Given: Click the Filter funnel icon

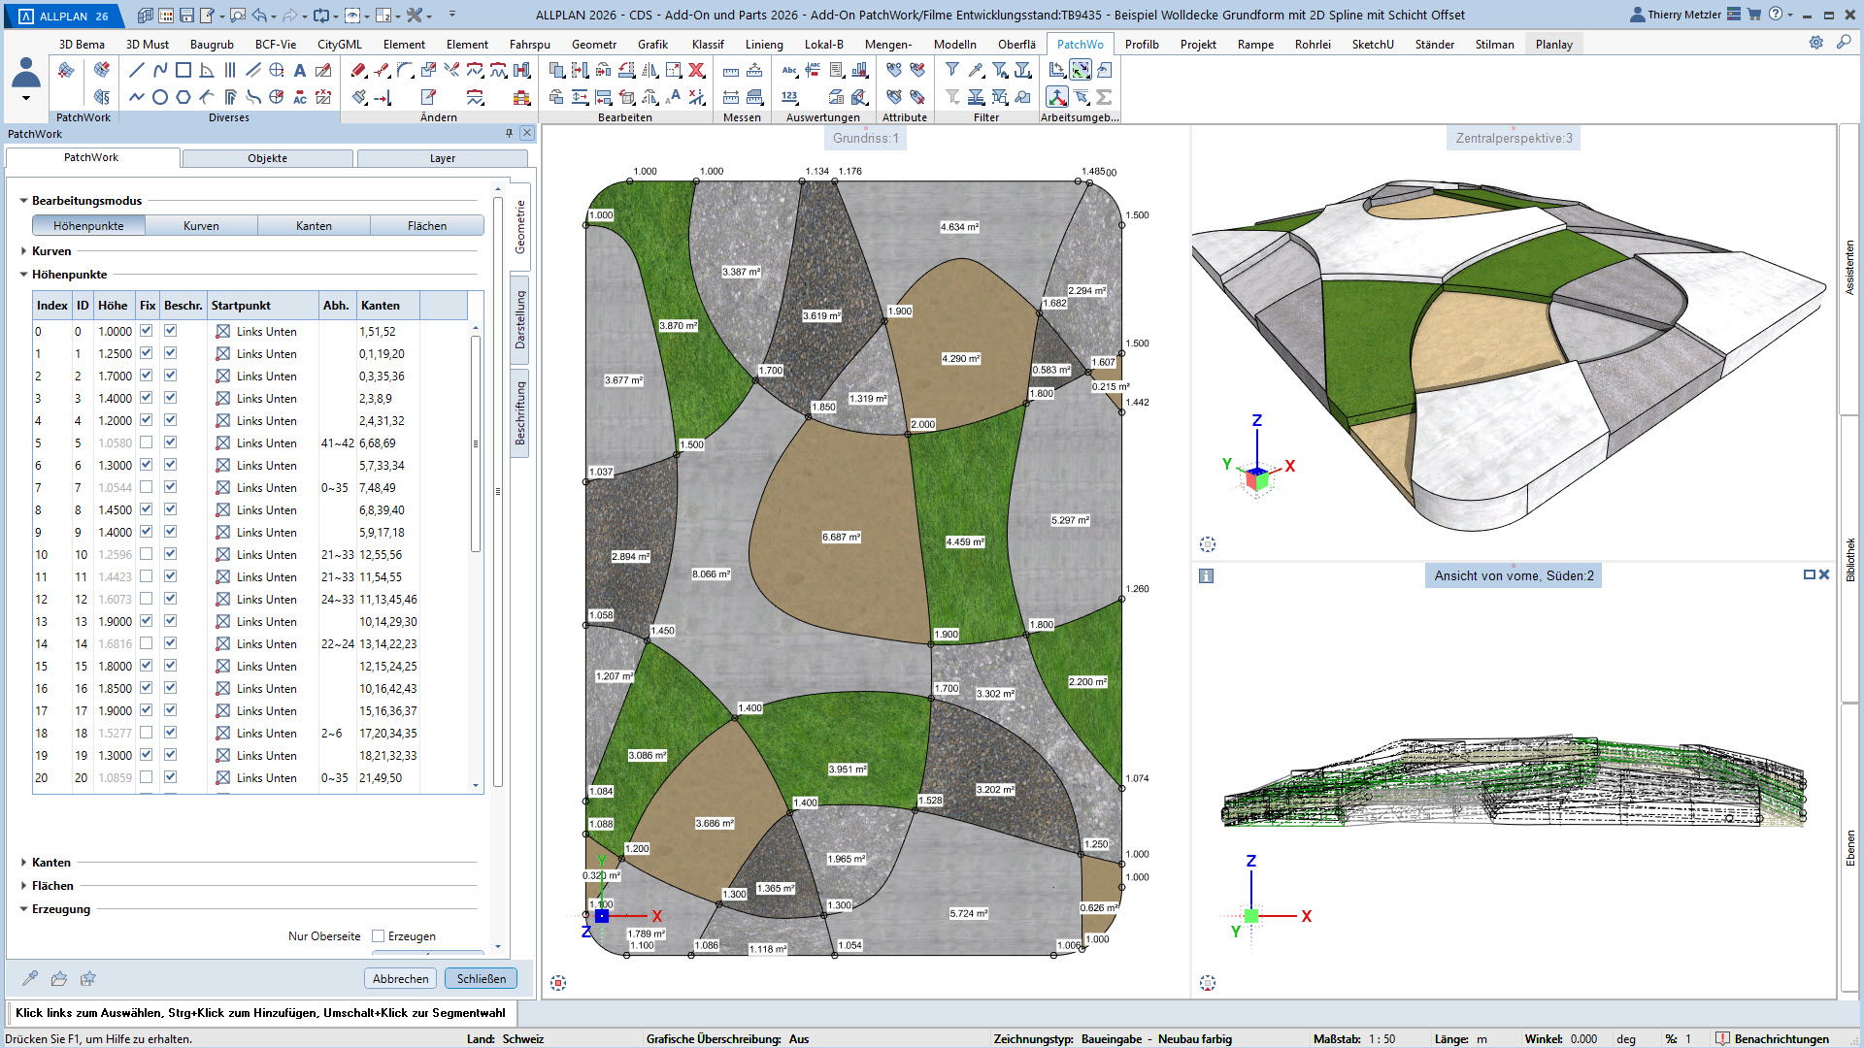Looking at the screenshot, I should coord(952,70).
